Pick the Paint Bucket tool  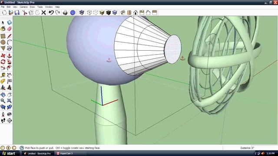[3, 29]
